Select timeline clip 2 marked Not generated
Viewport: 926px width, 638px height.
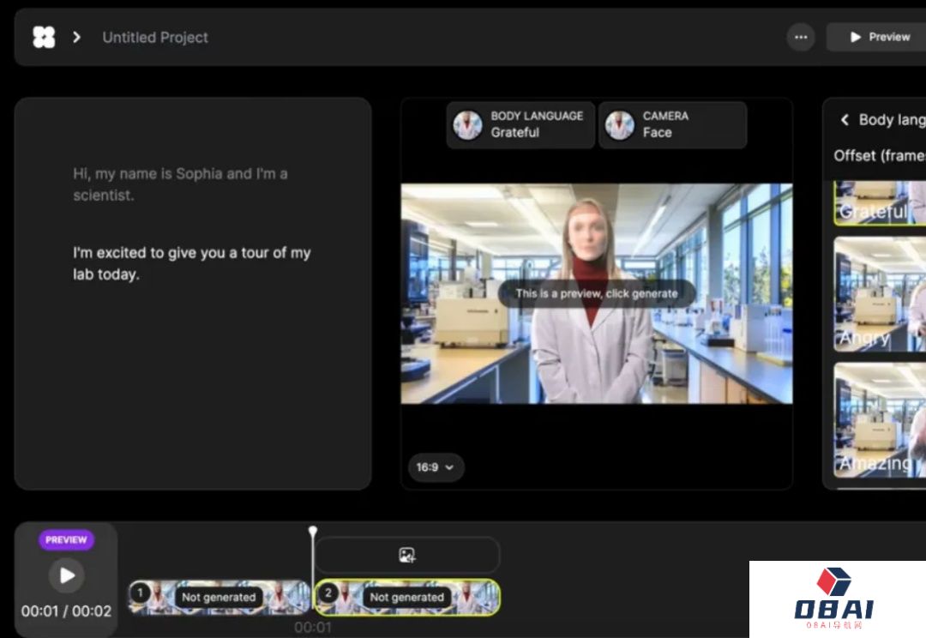point(407,597)
